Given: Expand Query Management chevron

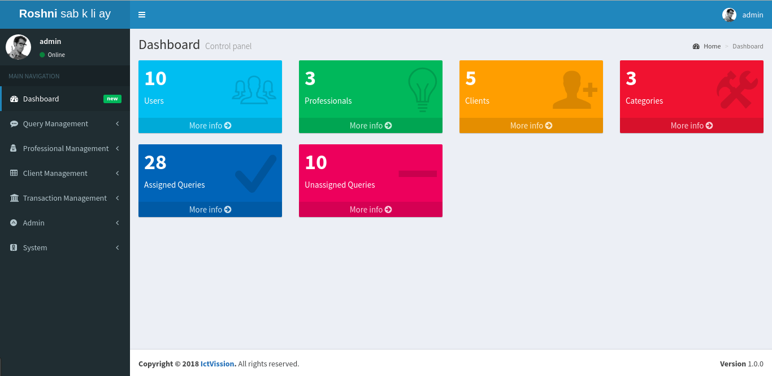Looking at the screenshot, I should pos(118,123).
